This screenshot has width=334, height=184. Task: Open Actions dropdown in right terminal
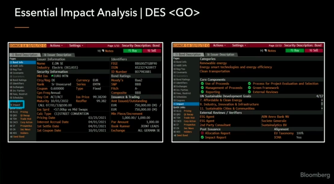(x=219, y=45)
